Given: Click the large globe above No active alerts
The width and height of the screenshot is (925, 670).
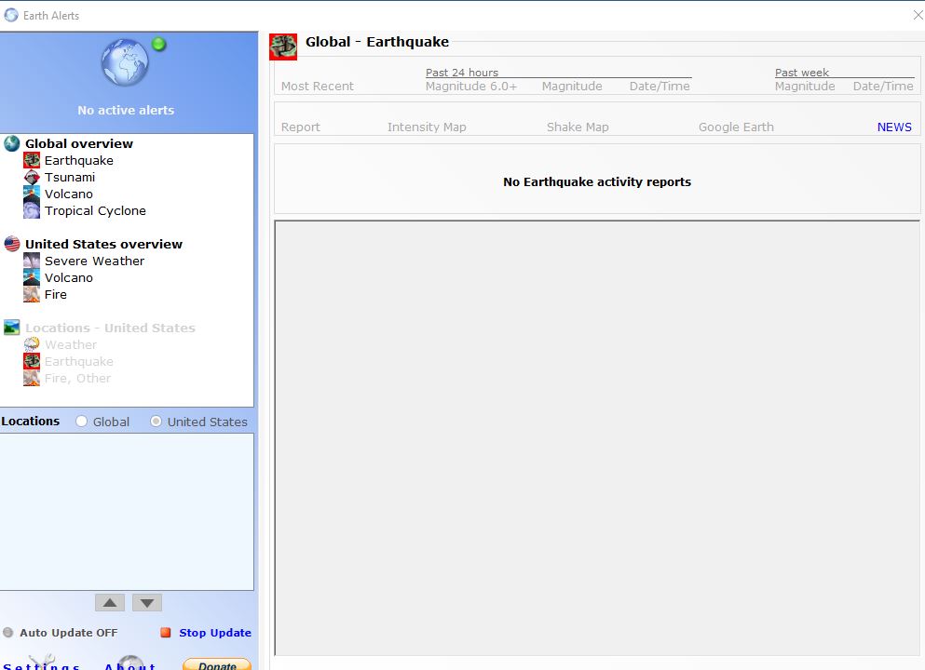Looking at the screenshot, I should [125, 62].
